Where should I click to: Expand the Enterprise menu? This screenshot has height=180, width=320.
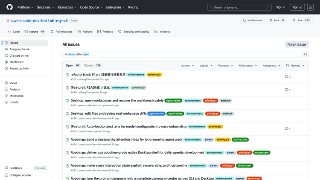[x=115, y=7]
